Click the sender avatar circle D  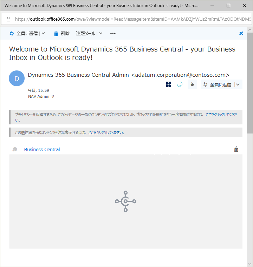click(x=17, y=78)
